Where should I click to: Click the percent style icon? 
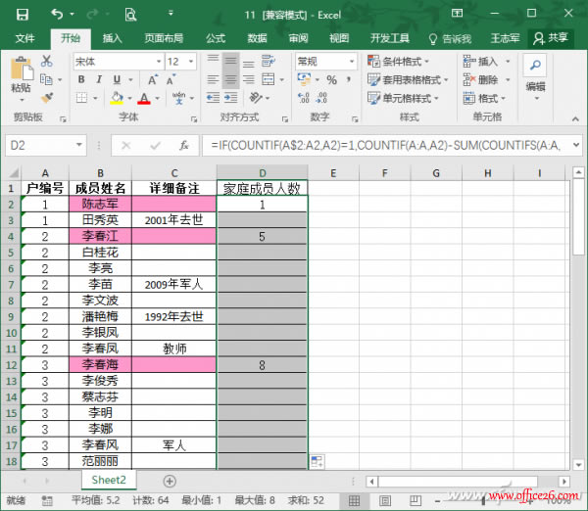(330, 79)
